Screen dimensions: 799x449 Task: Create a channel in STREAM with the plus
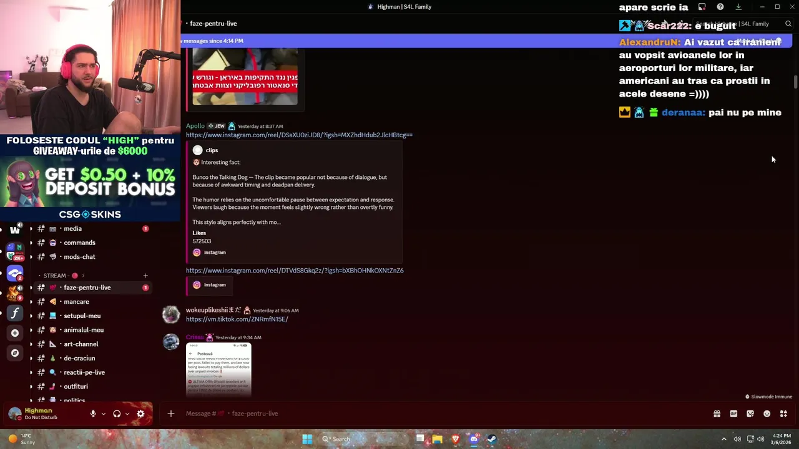pyautogui.click(x=145, y=276)
